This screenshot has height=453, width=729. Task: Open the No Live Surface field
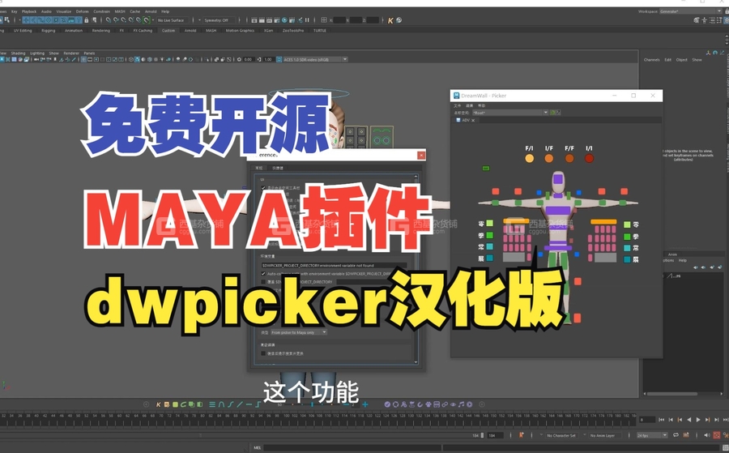173,20
